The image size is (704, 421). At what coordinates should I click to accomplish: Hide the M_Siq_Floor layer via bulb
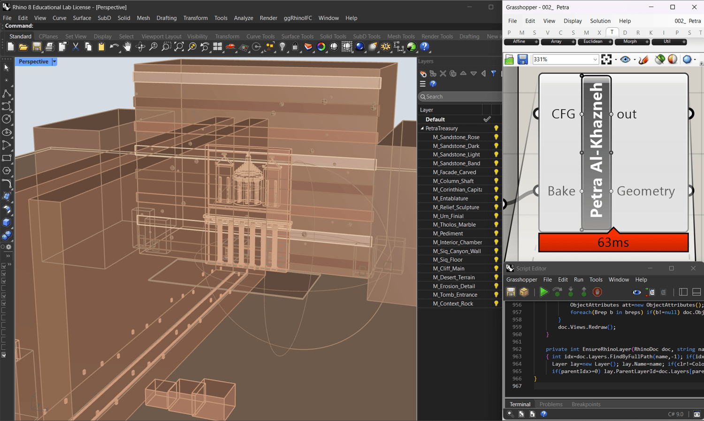coord(496,260)
